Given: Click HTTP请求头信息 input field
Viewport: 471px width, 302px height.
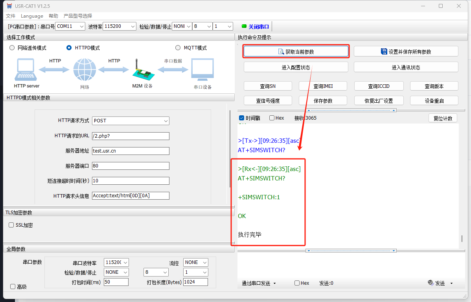Looking at the screenshot, I should click(x=131, y=196).
